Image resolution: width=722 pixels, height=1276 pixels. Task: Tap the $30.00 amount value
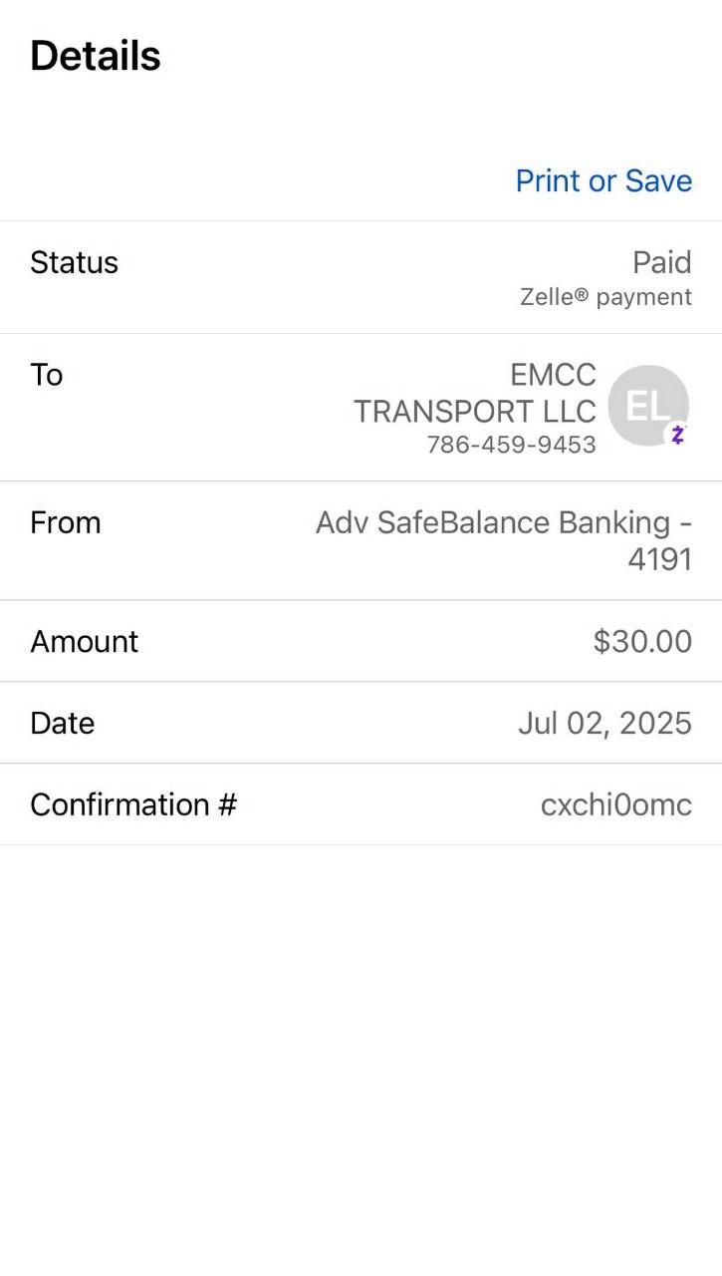click(x=642, y=641)
